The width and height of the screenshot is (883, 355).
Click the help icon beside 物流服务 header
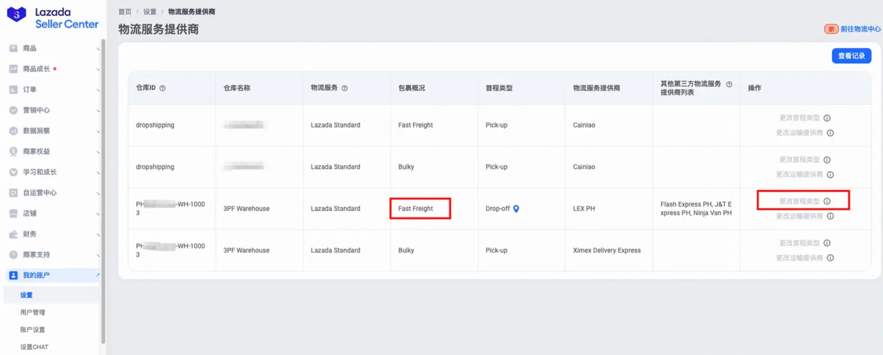tap(345, 88)
